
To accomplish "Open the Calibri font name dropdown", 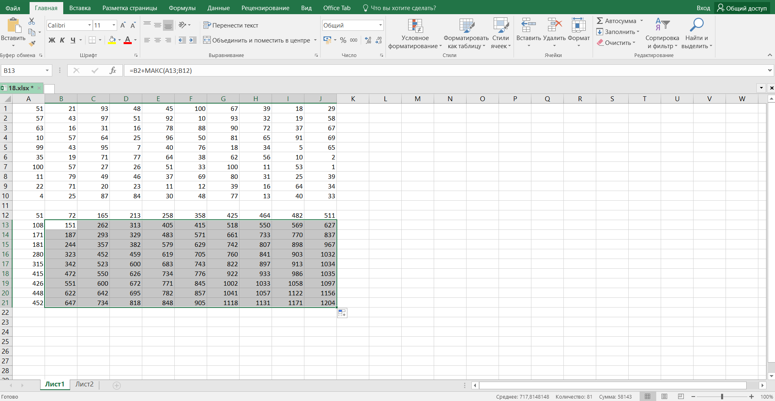I will coord(90,25).
